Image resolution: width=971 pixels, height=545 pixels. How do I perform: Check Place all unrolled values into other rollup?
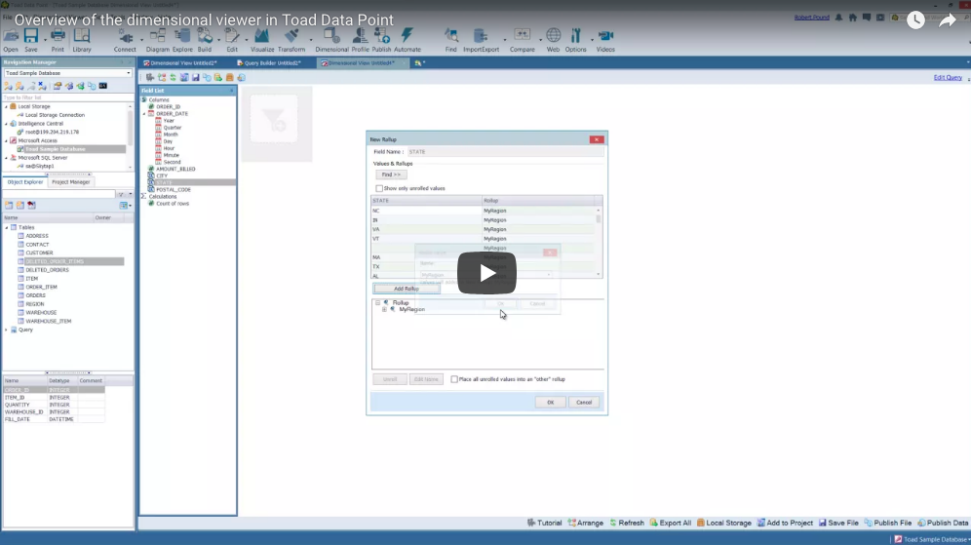click(x=454, y=379)
